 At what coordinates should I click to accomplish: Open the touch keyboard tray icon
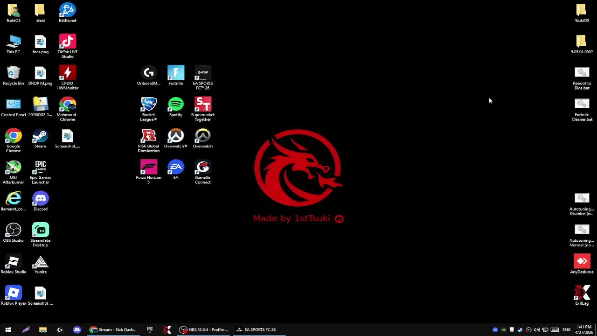tap(555, 330)
